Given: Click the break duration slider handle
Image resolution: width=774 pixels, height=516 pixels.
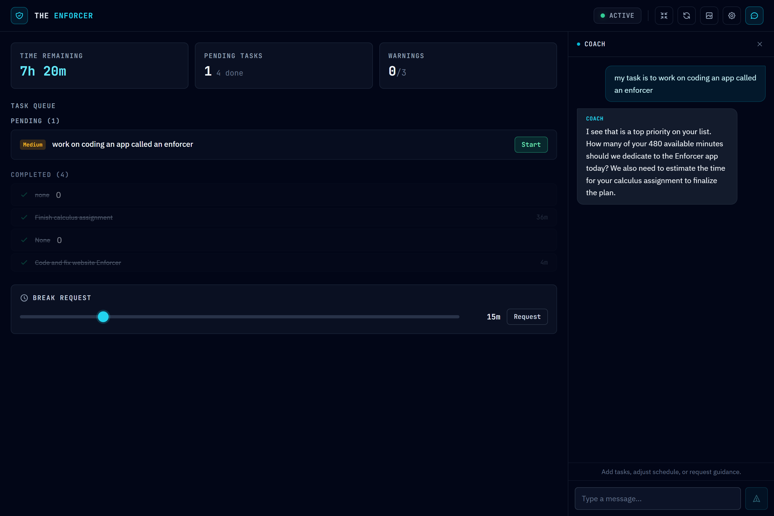Looking at the screenshot, I should (x=103, y=316).
